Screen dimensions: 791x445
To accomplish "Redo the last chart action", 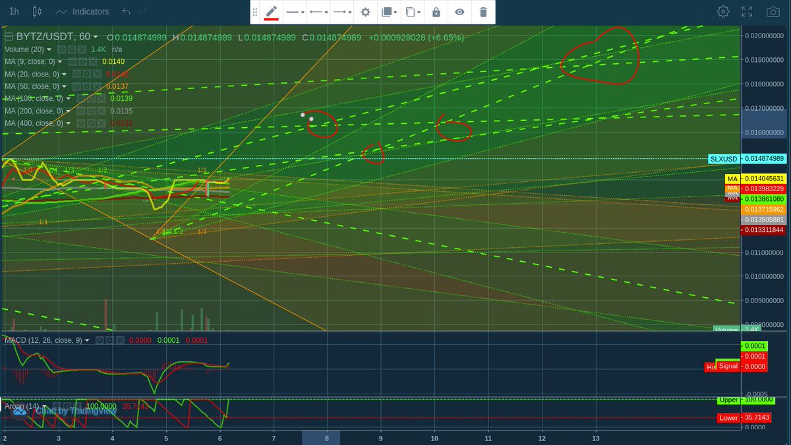I will [x=144, y=12].
